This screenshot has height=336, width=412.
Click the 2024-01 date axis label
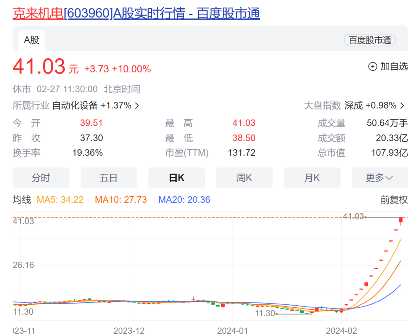pyautogui.click(x=233, y=331)
